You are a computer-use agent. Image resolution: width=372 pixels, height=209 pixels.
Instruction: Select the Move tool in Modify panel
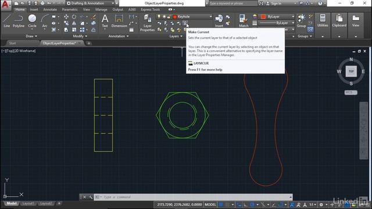(x=66, y=17)
